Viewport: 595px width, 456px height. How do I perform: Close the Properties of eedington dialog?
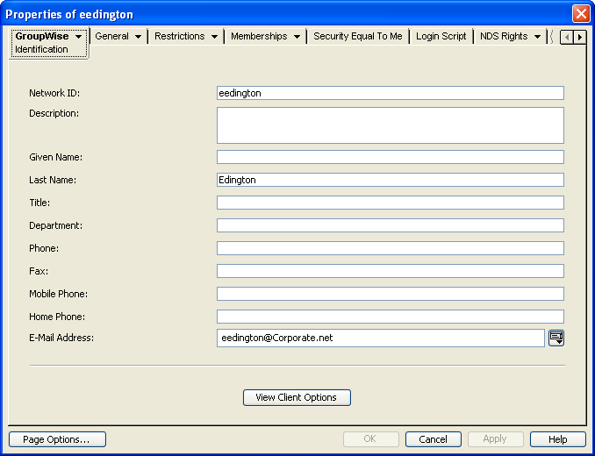[580, 14]
